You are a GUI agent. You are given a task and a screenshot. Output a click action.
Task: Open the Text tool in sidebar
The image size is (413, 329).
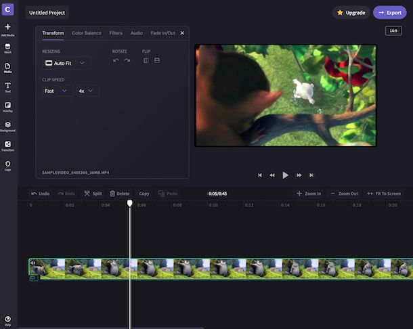[x=7, y=87]
